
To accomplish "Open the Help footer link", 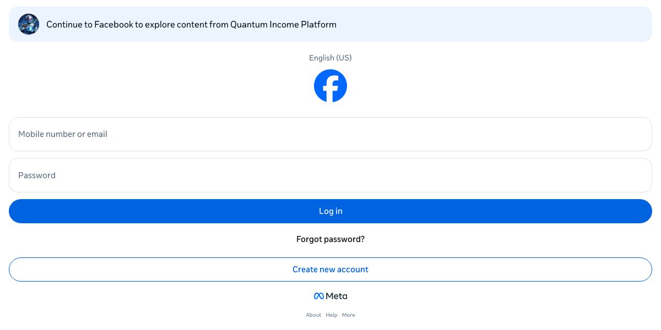I will point(332,315).
